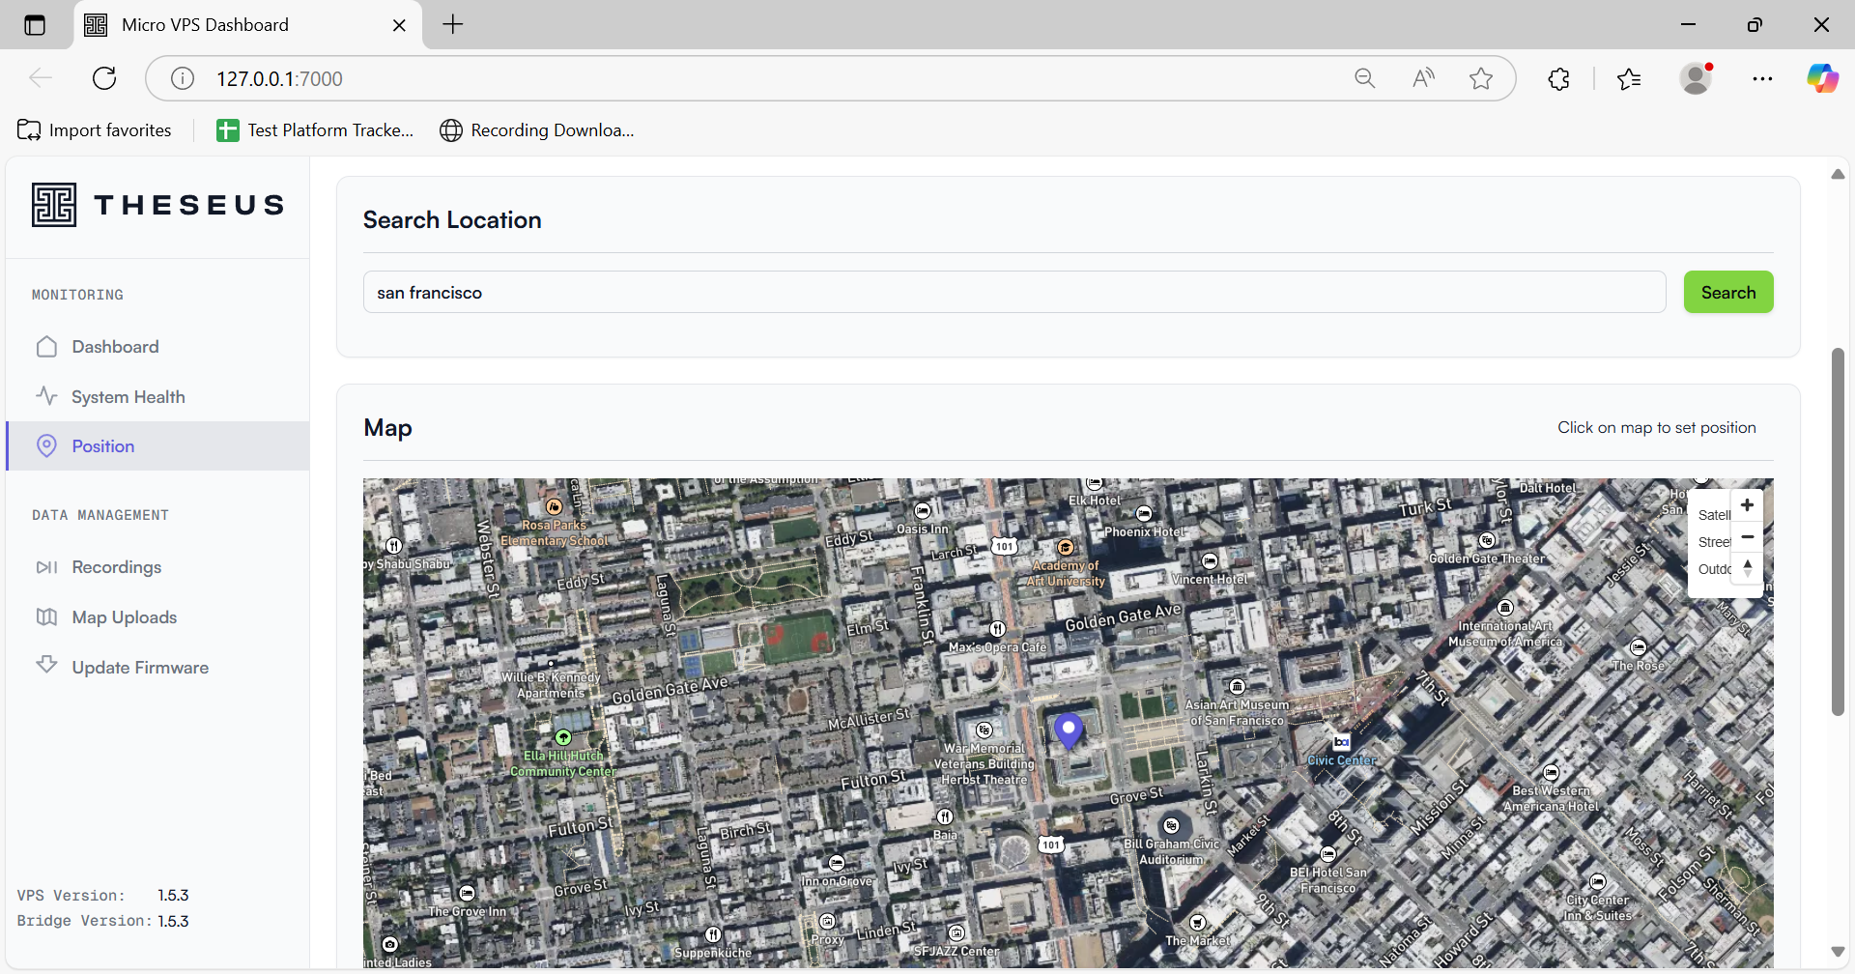Open the Dashboard page in sidebar
The image size is (1855, 974).
point(115,347)
